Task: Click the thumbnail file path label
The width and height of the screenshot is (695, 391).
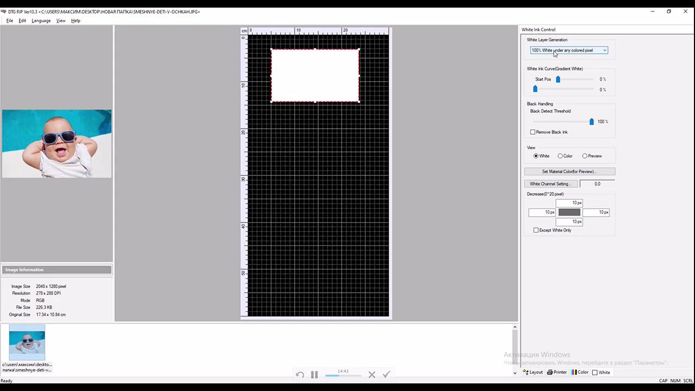Action: [x=27, y=367]
